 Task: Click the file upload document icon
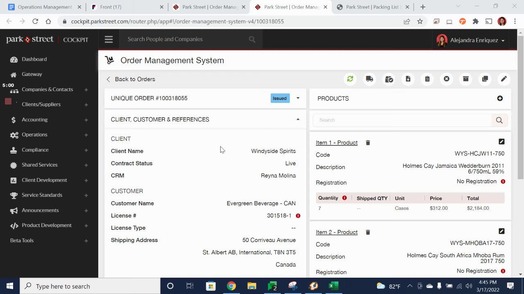[408, 79]
